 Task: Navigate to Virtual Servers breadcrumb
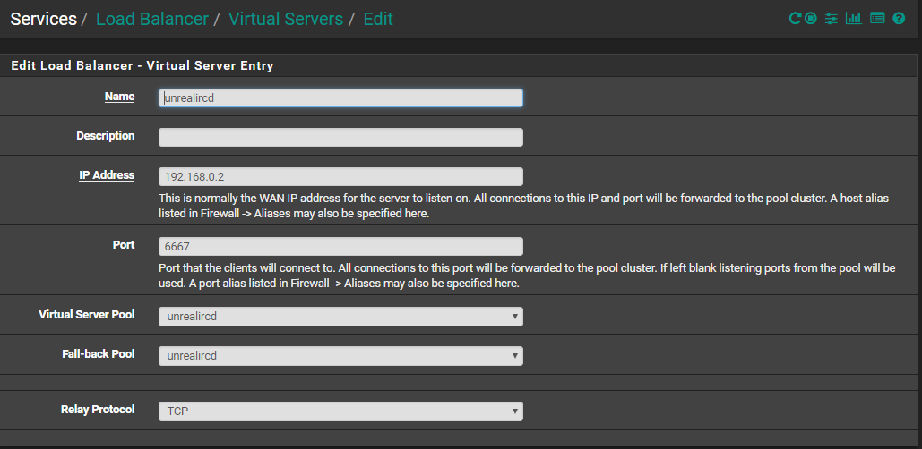pyautogui.click(x=285, y=19)
